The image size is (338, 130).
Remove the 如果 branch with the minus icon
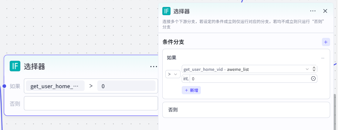coord(323,58)
